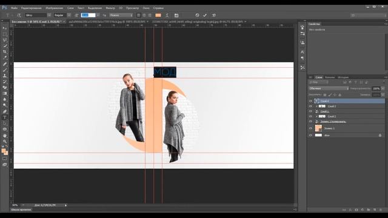This screenshot has height=218, width=388.
Task: Click the layer opacity value field
Action: coord(376,88)
